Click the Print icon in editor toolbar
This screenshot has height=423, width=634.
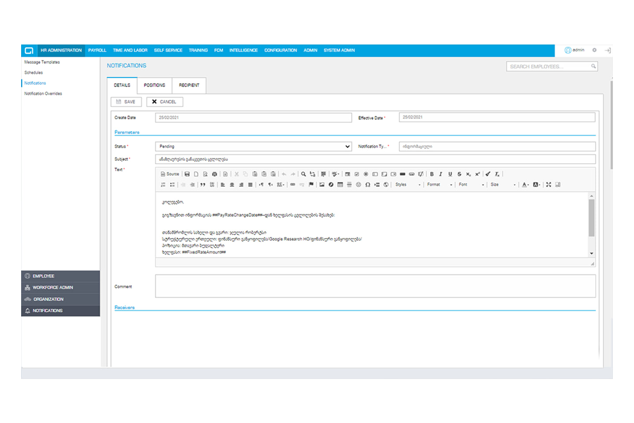tap(214, 174)
